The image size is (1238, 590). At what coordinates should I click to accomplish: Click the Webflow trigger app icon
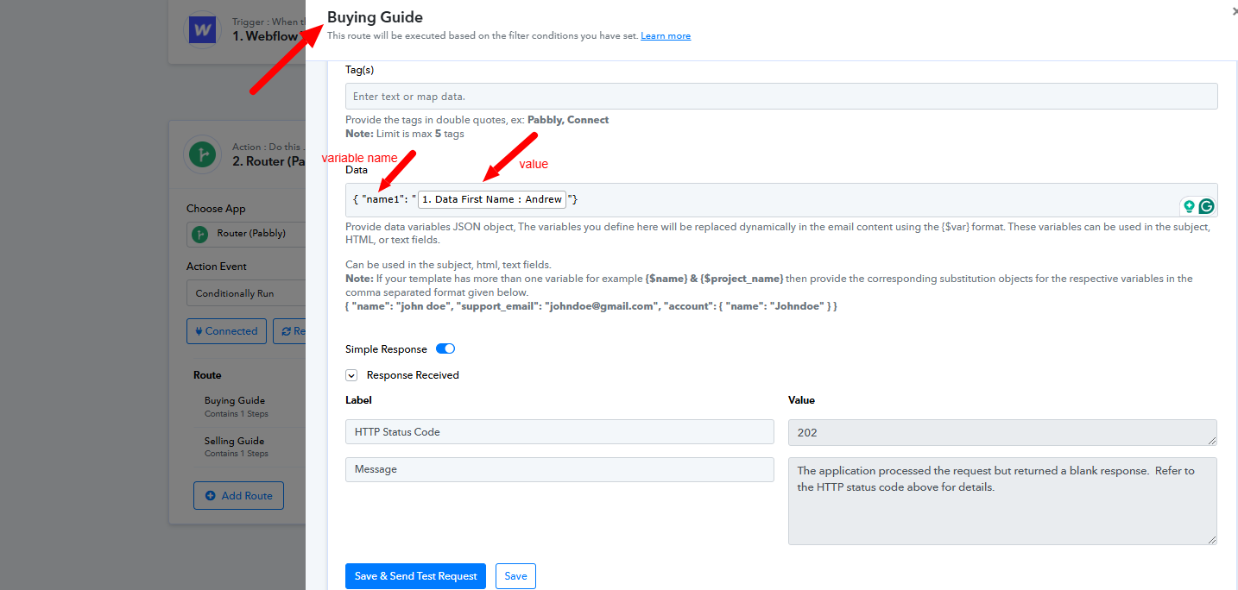[x=203, y=31]
